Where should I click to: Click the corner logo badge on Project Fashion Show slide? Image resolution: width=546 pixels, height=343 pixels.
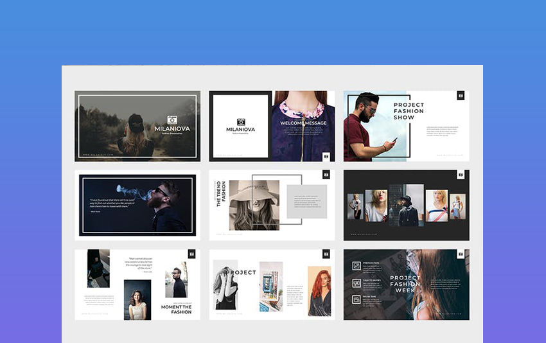(460, 96)
